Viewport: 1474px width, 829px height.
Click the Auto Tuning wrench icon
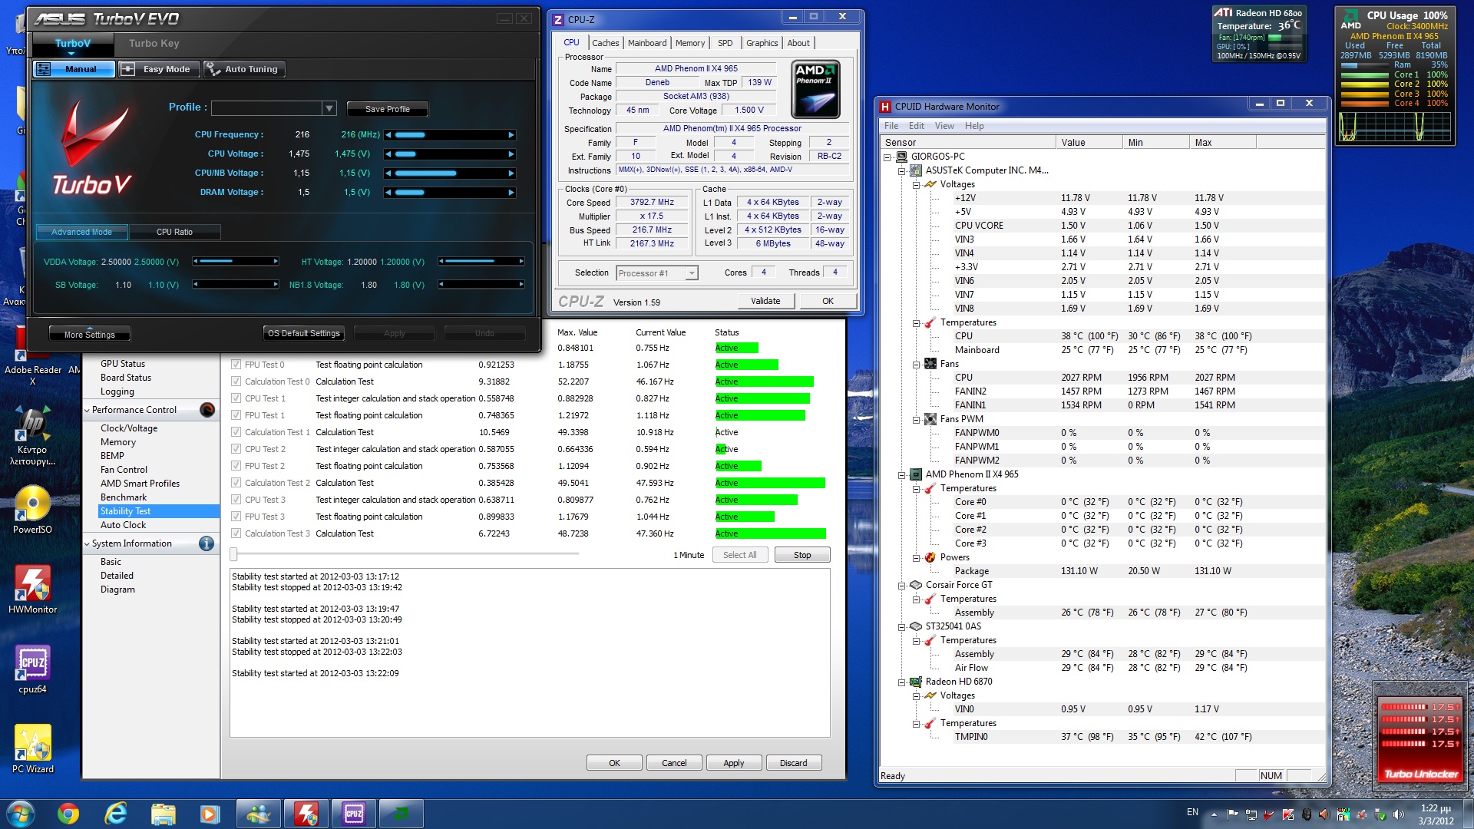(213, 69)
